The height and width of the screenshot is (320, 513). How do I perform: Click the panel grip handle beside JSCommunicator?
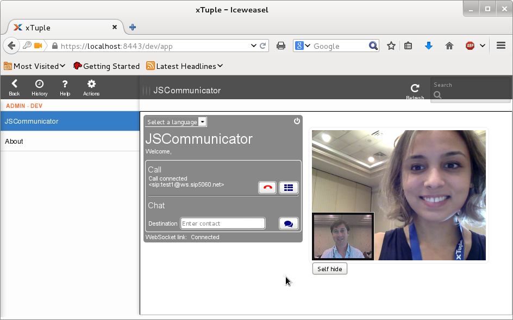click(x=146, y=91)
